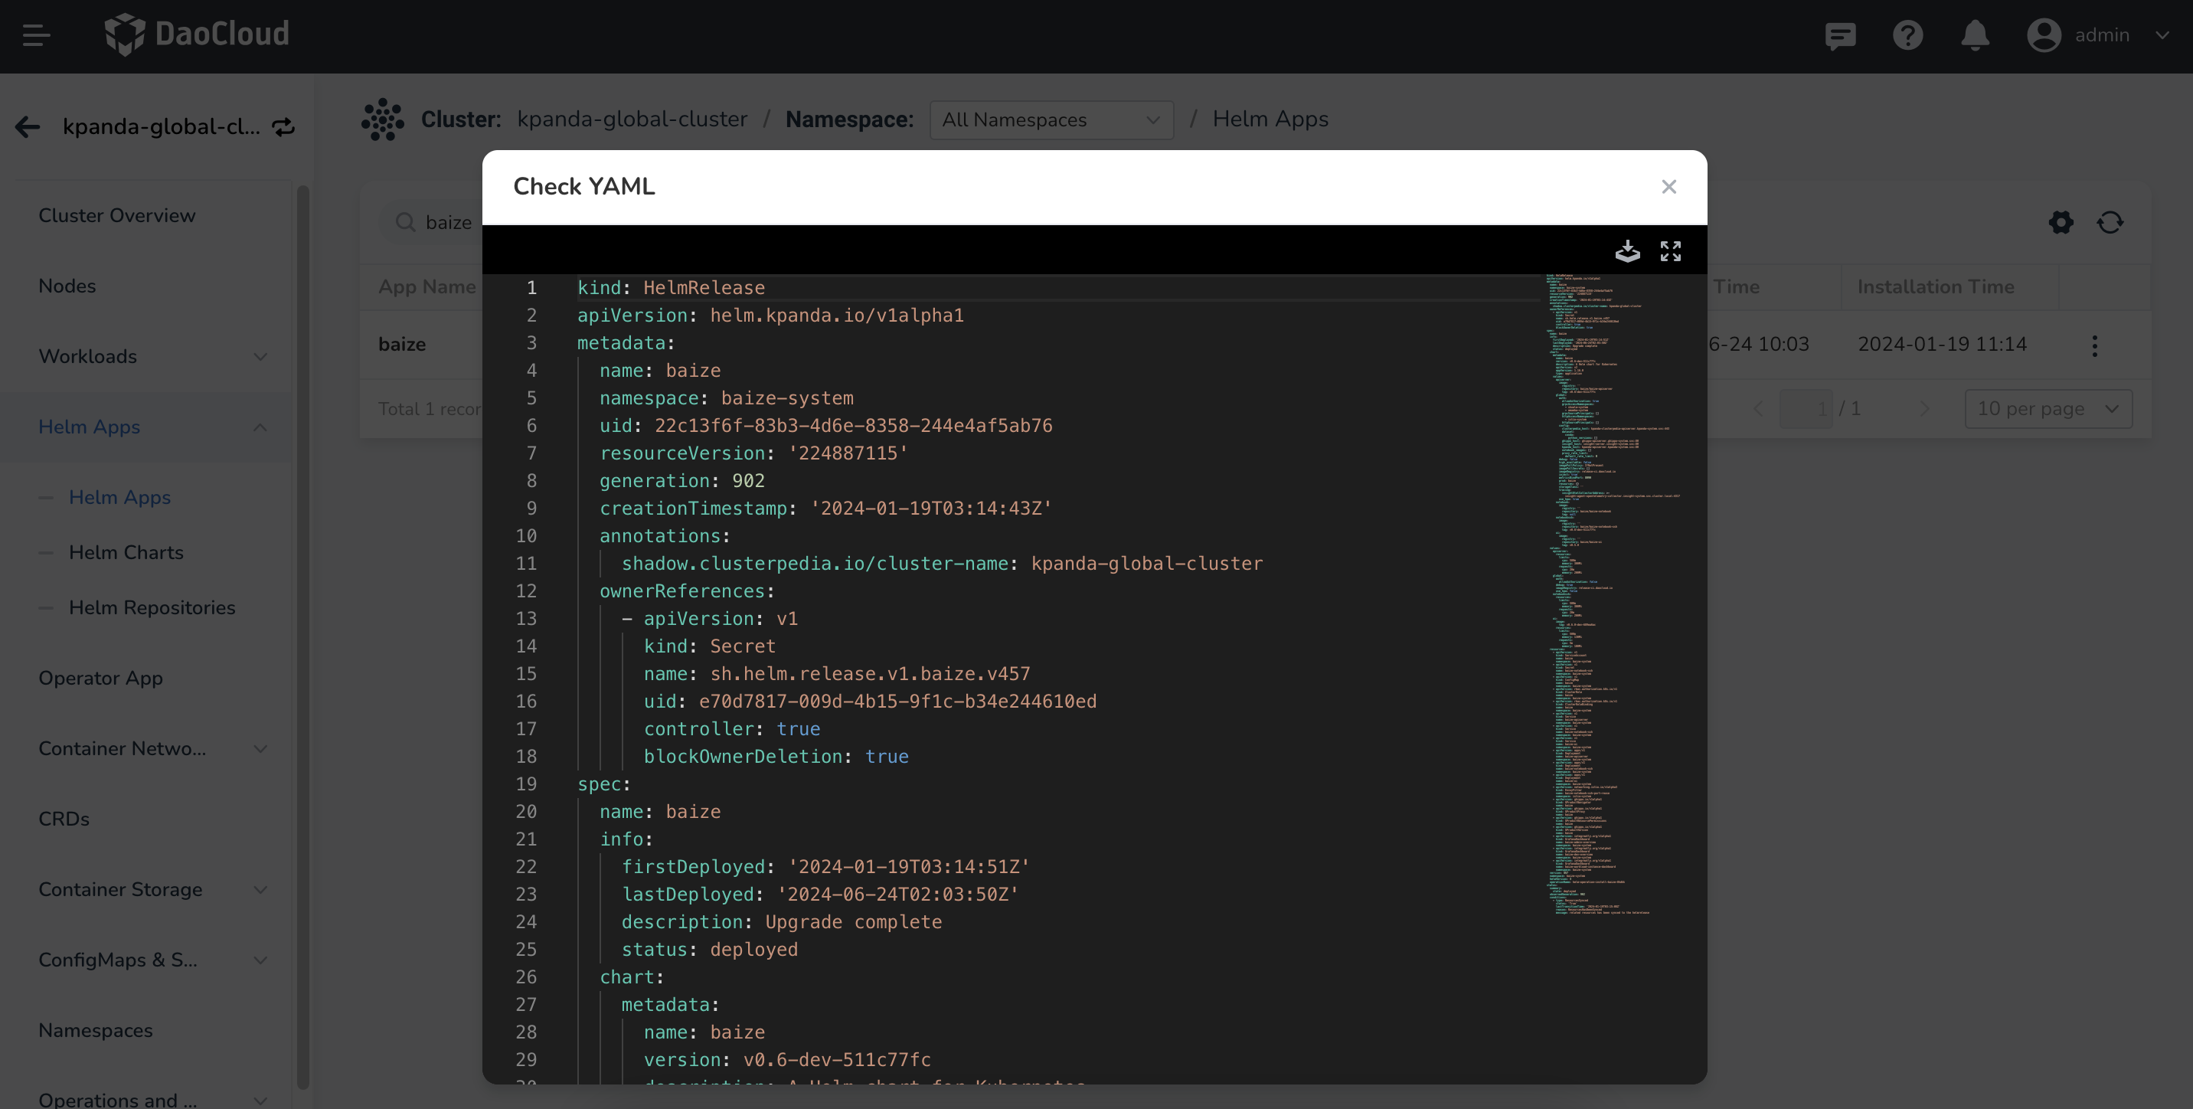This screenshot has width=2193, height=1109.
Task: Open Helm Charts in sidebar
Action: (x=126, y=552)
